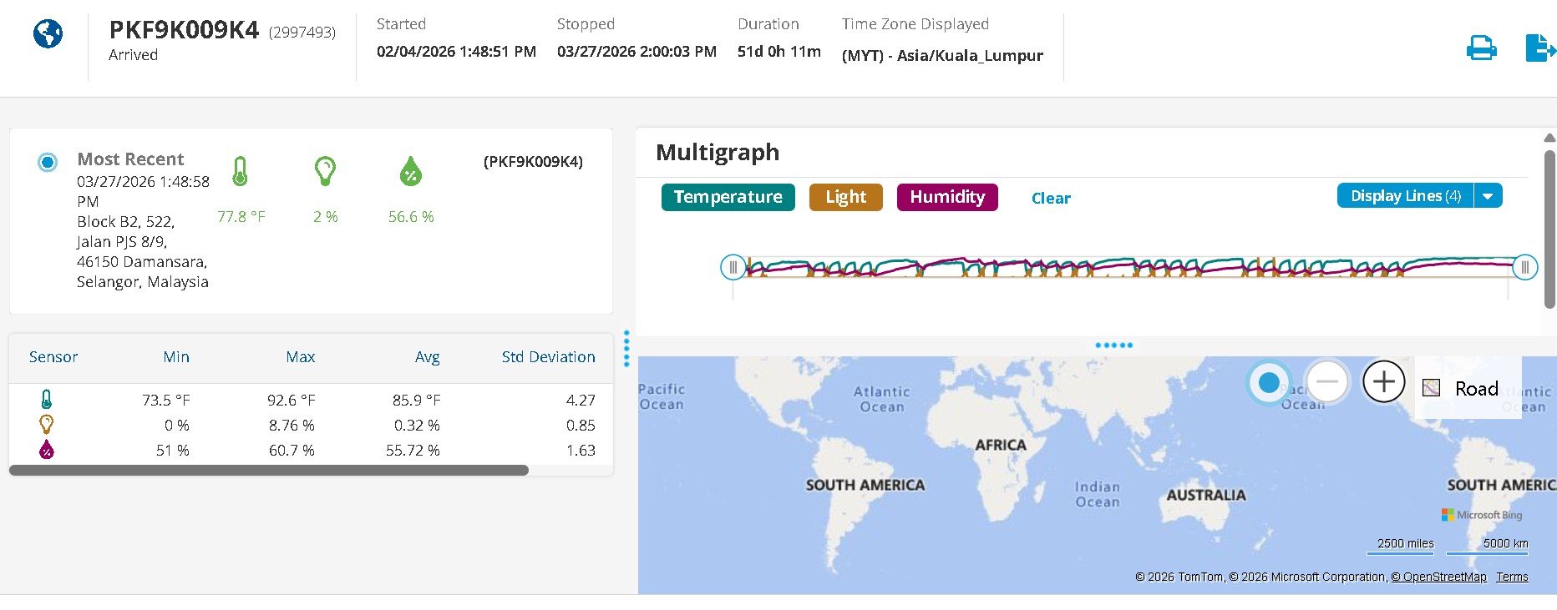Click the green light bulb icon

(325, 172)
